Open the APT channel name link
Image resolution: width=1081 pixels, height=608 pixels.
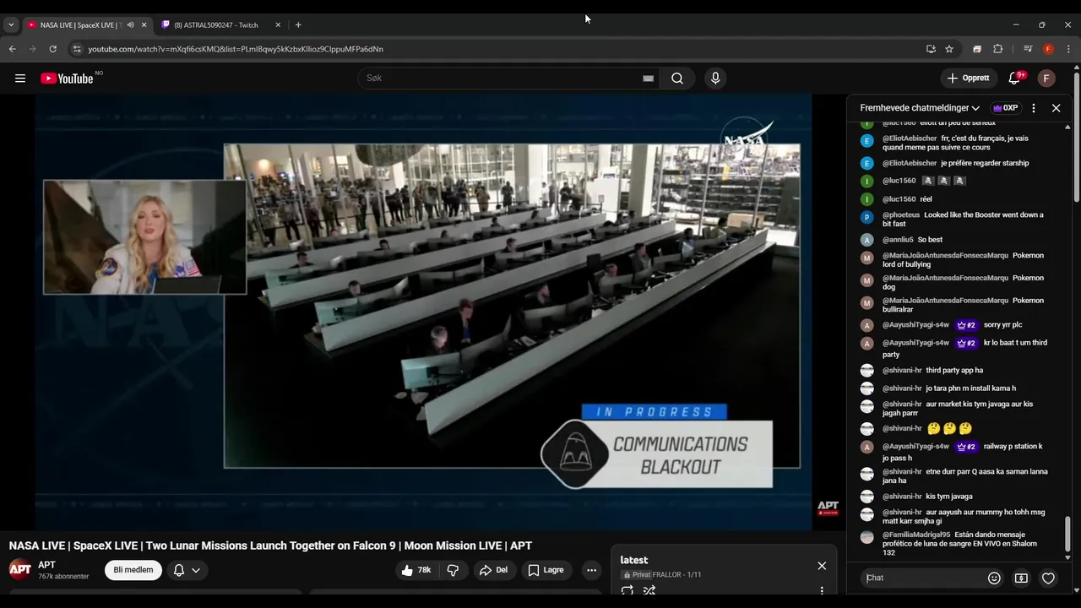[x=46, y=565]
